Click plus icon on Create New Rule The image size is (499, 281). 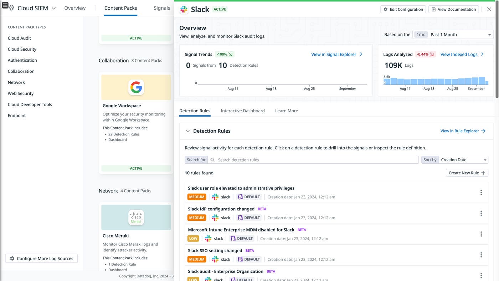pyautogui.click(x=483, y=173)
